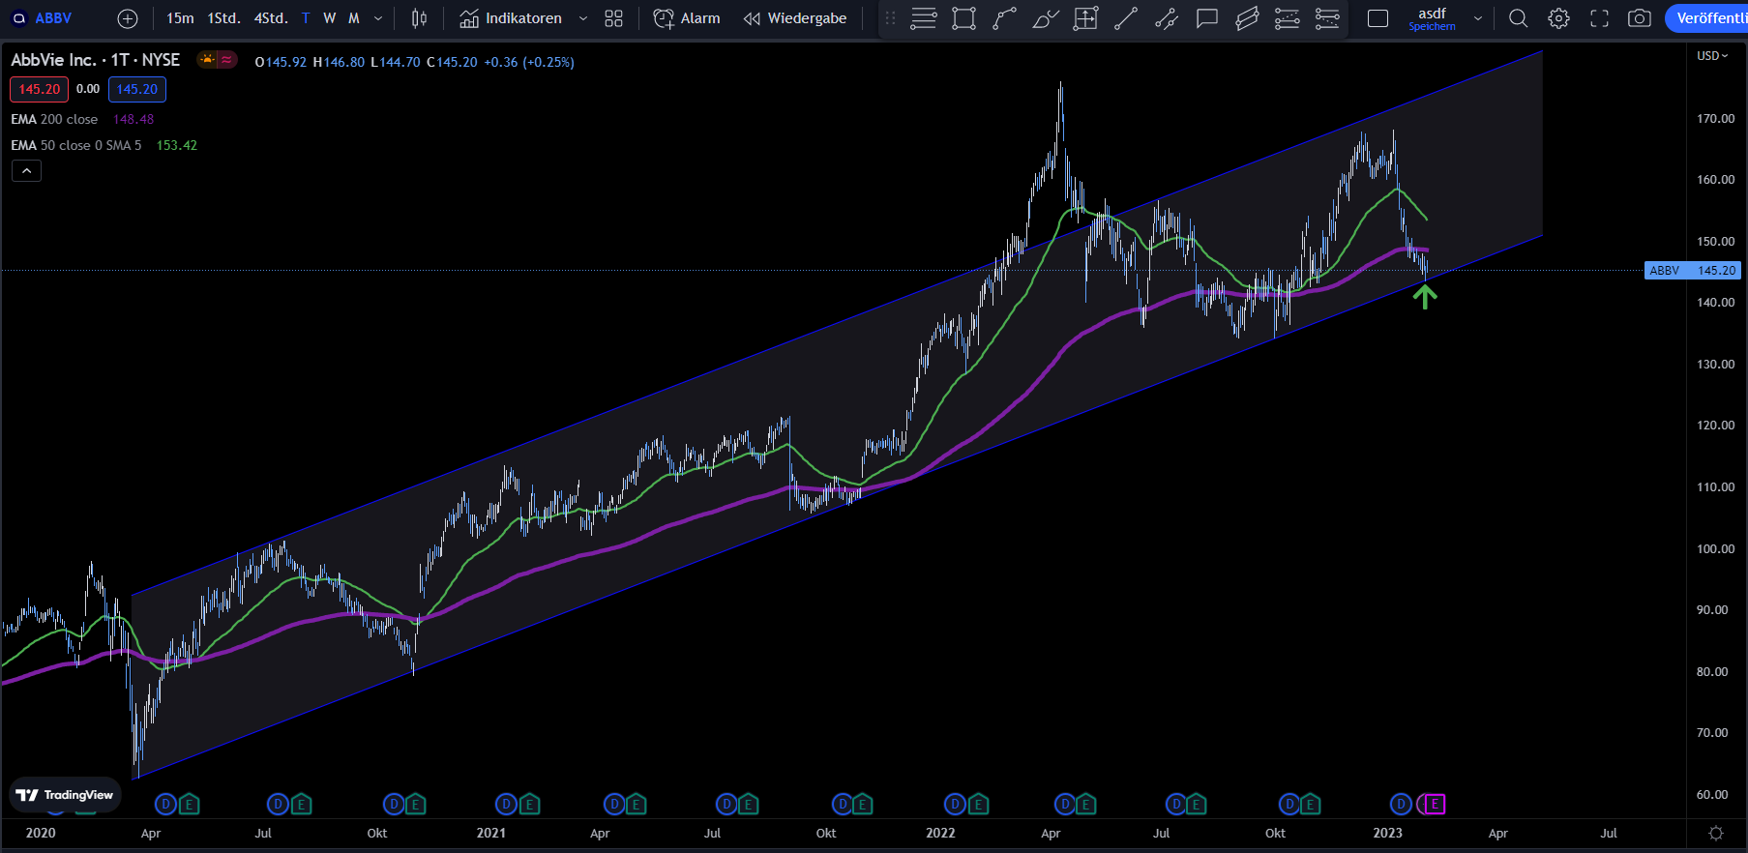Click the blue 145.20 buy price button
The image size is (1748, 853).
137,89
